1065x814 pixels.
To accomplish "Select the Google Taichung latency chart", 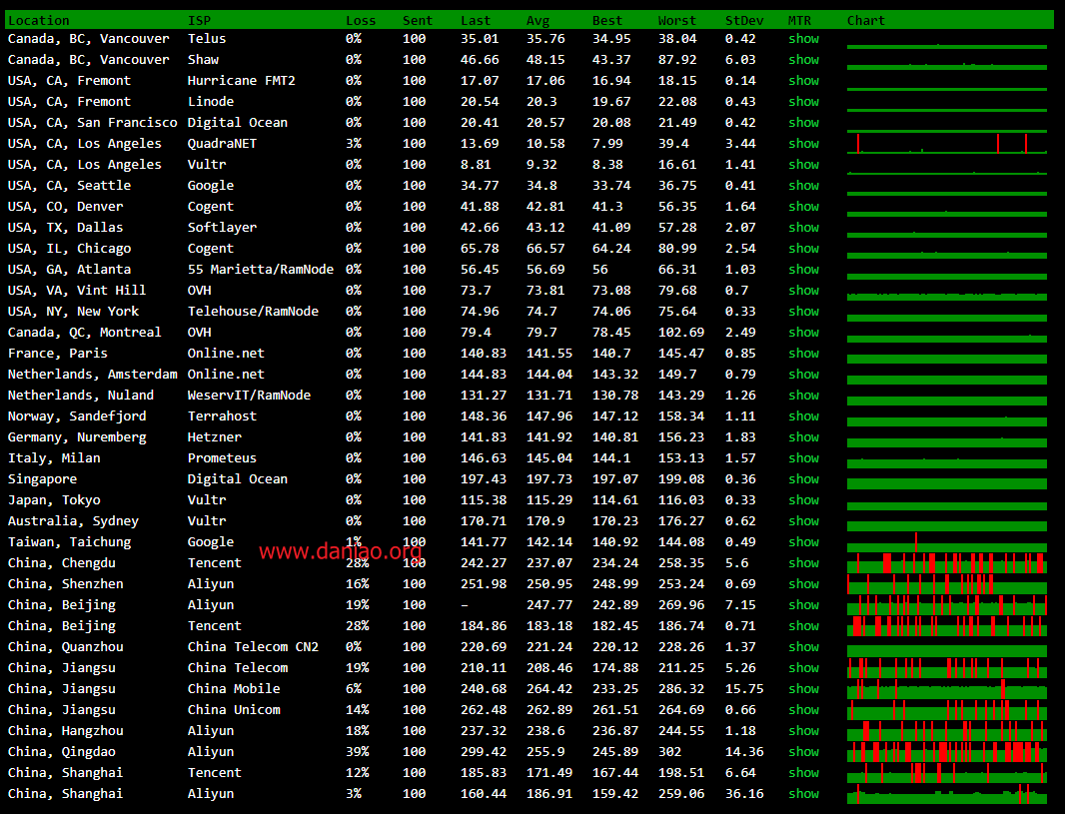I will point(947,542).
